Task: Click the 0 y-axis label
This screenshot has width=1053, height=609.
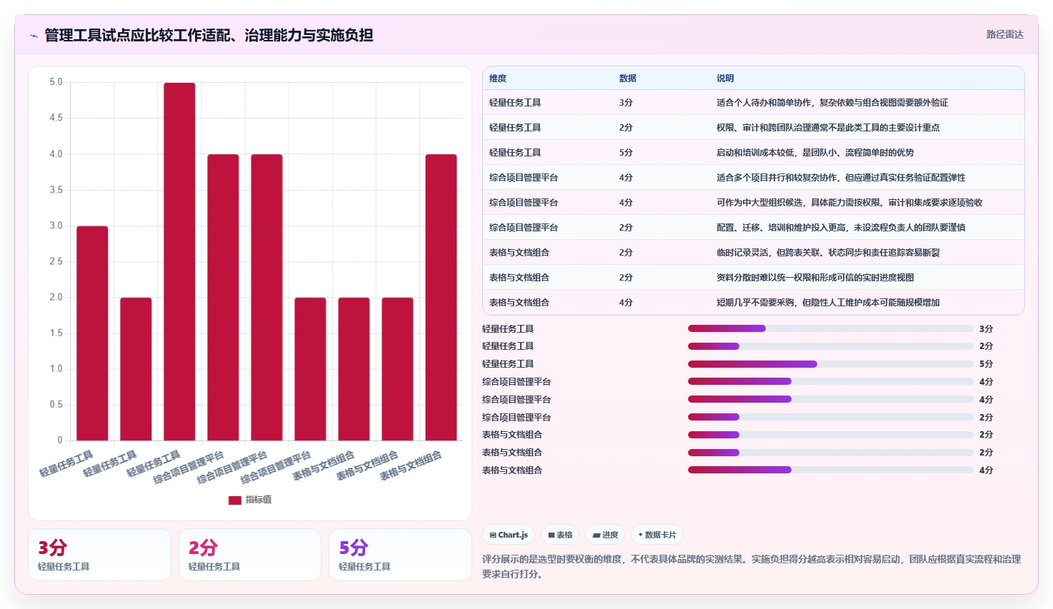Action: (x=60, y=441)
